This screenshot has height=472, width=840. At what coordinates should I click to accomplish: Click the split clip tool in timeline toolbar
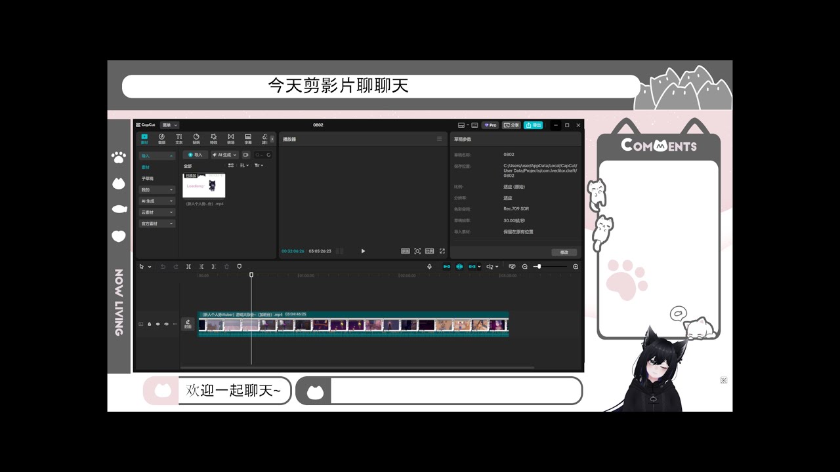[x=188, y=267]
